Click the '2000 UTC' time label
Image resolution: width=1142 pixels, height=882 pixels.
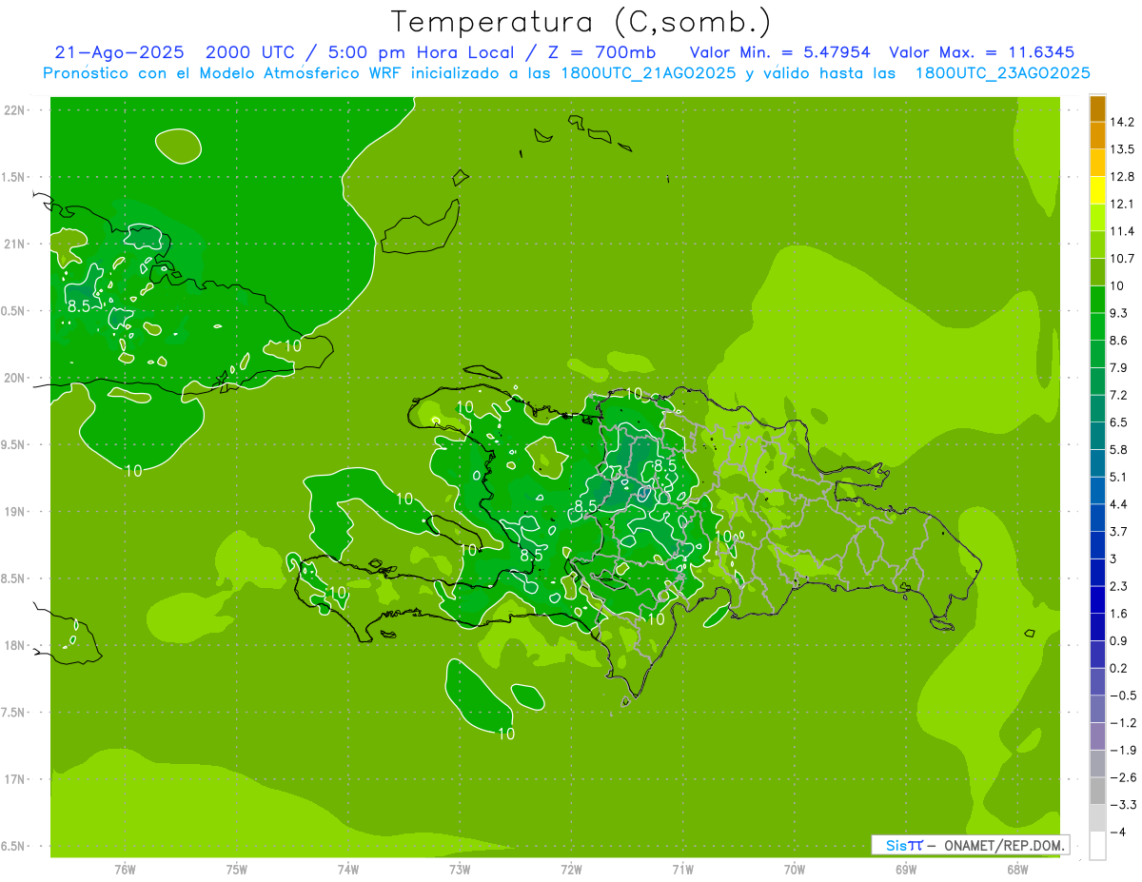(251, 52)
